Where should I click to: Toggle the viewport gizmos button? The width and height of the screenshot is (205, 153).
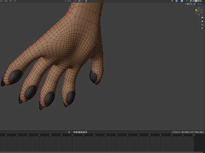(x=176, y=1)
